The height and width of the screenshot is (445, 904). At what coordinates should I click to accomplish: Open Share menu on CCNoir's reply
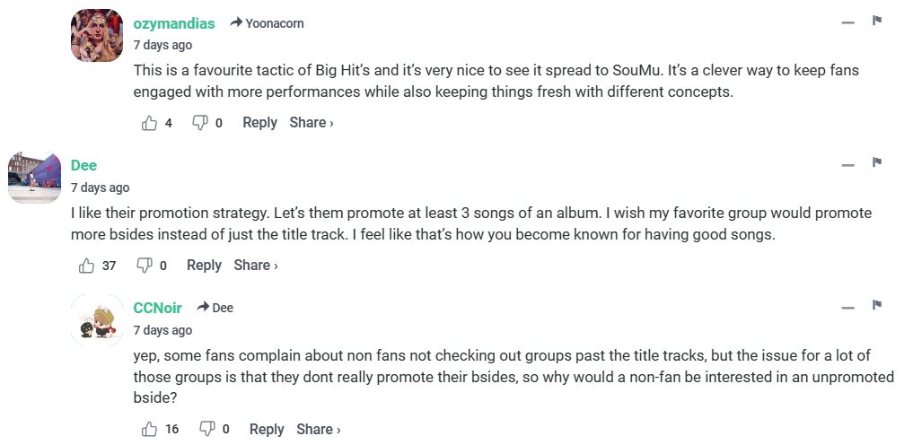[318, 430]
